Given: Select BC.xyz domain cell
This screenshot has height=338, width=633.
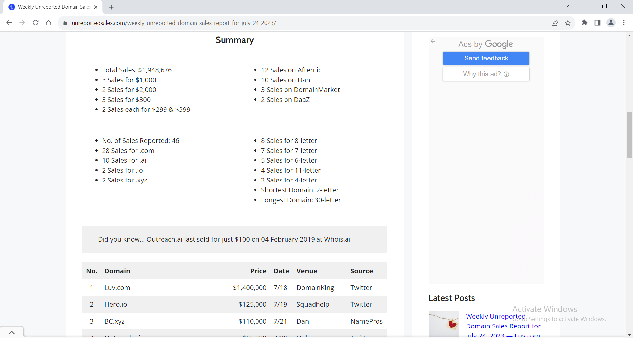Looking at the screenshot, I should click(114, 321).
